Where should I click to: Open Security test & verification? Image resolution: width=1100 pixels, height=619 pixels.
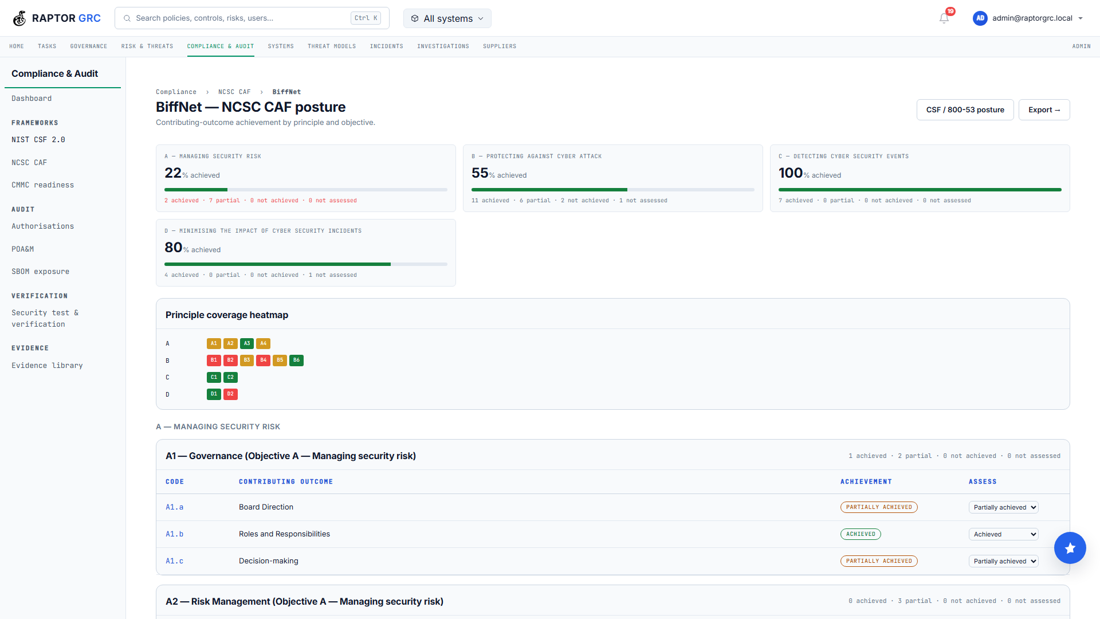pyautogui.click(x=45, y=319)
